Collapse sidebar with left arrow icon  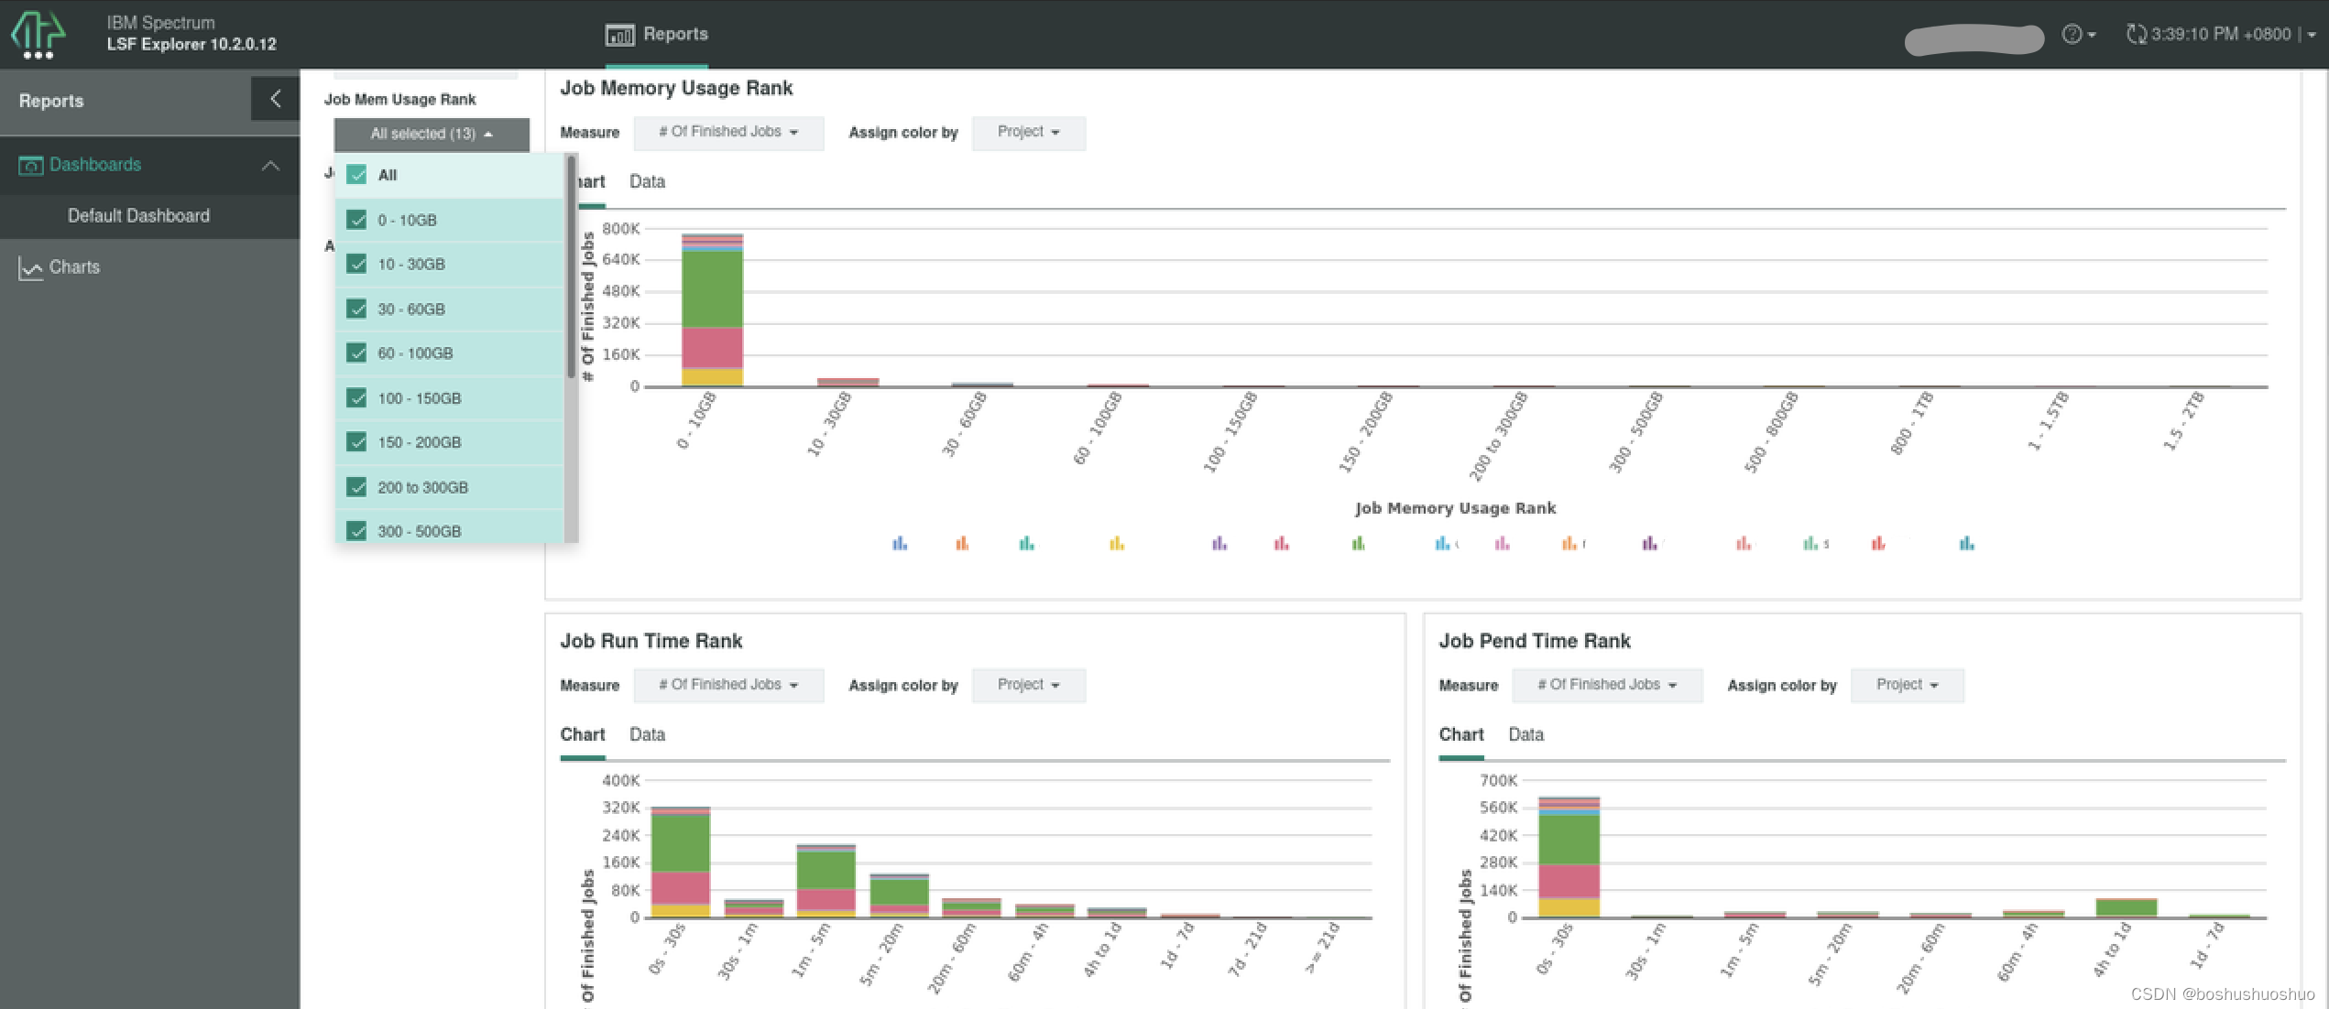tap(275, 99)
